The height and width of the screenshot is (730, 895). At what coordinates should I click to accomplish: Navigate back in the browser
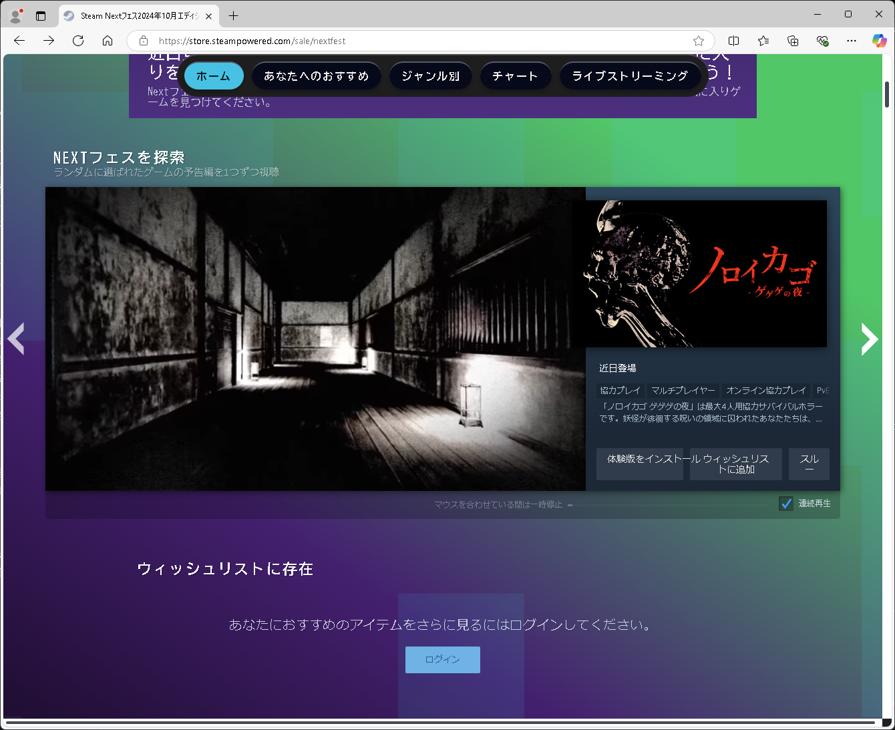point(19,40)
